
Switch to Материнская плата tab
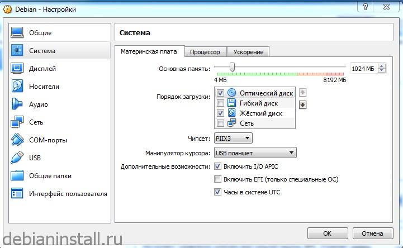point(149,51)
